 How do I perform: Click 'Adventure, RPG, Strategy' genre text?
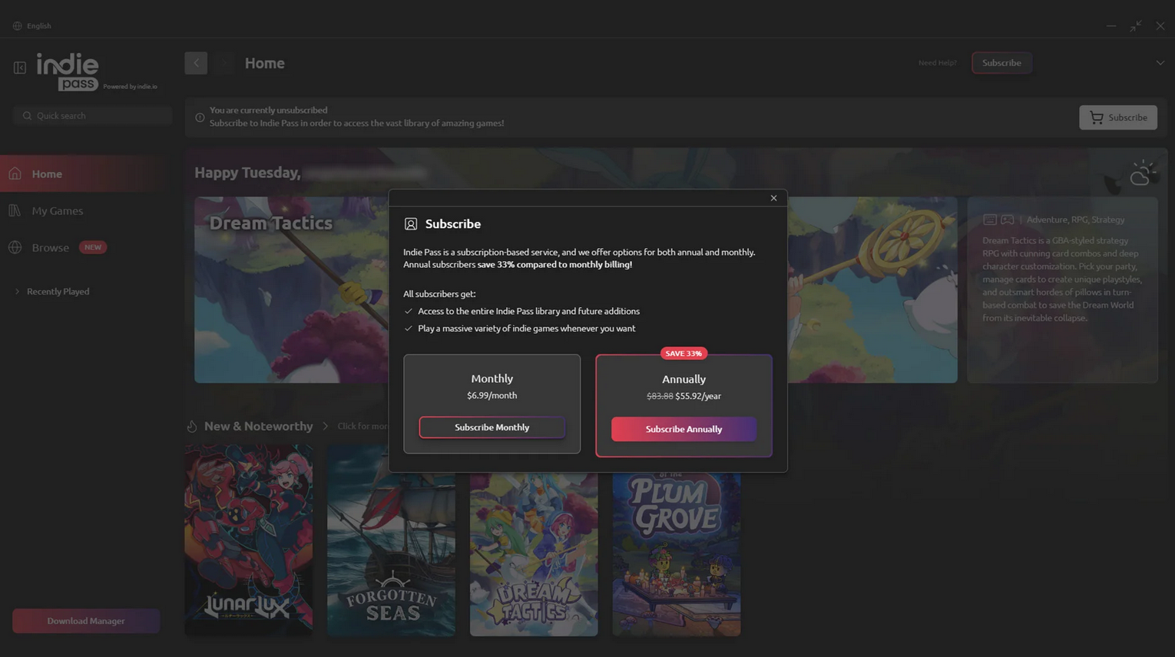tap(1075, 220)
